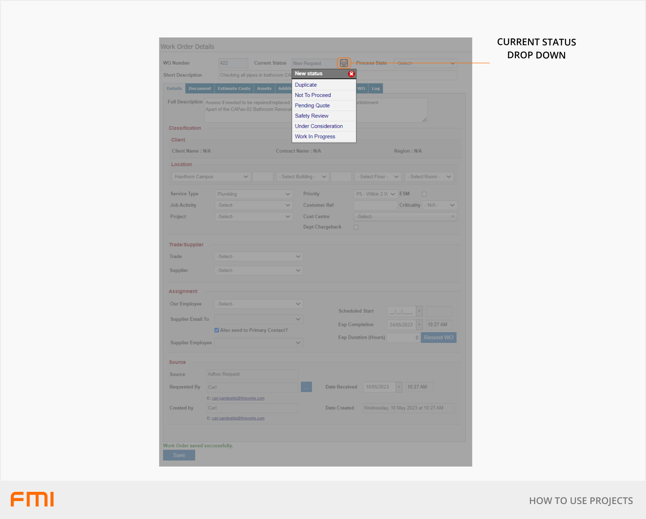Enable the ESM checkbox

tap(424, 194)
